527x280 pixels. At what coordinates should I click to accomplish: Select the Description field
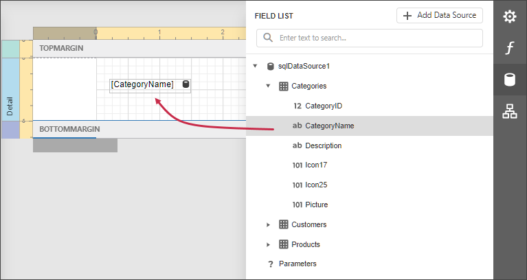(x=323, y=145)
